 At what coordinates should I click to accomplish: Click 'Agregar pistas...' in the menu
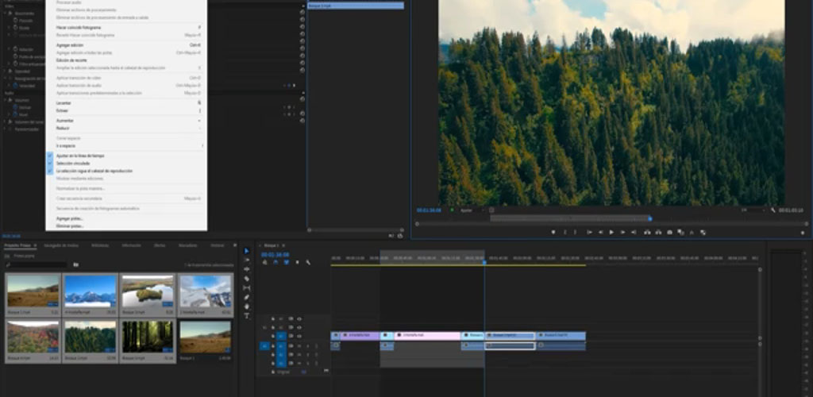coord(70,218)
